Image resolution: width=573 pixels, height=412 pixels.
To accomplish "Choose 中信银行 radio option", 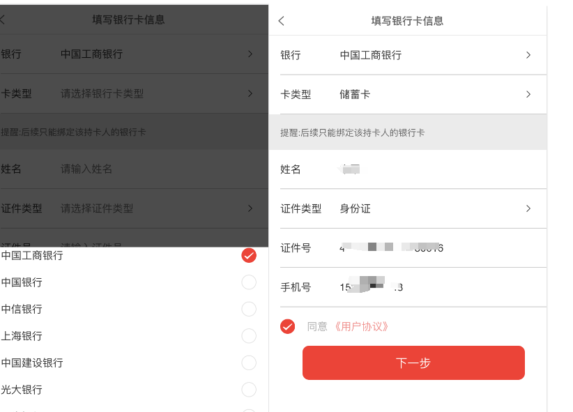I will click(249, 309).
